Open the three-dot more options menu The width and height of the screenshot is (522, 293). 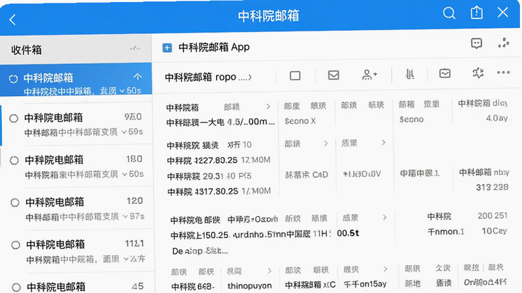(x=503, y=72)
